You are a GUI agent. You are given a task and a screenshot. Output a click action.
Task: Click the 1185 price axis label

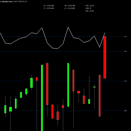click(125, 37)
